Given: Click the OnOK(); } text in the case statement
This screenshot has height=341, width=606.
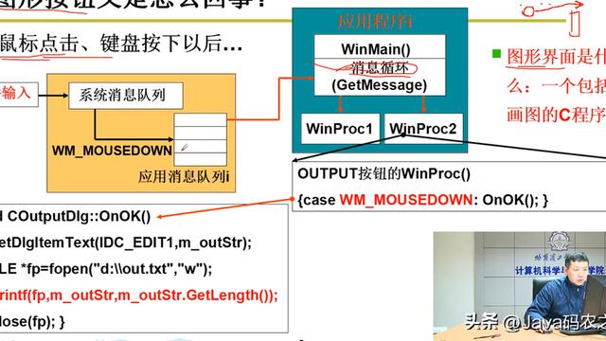Looking at the screenshot, I should [x=515, y=200].
